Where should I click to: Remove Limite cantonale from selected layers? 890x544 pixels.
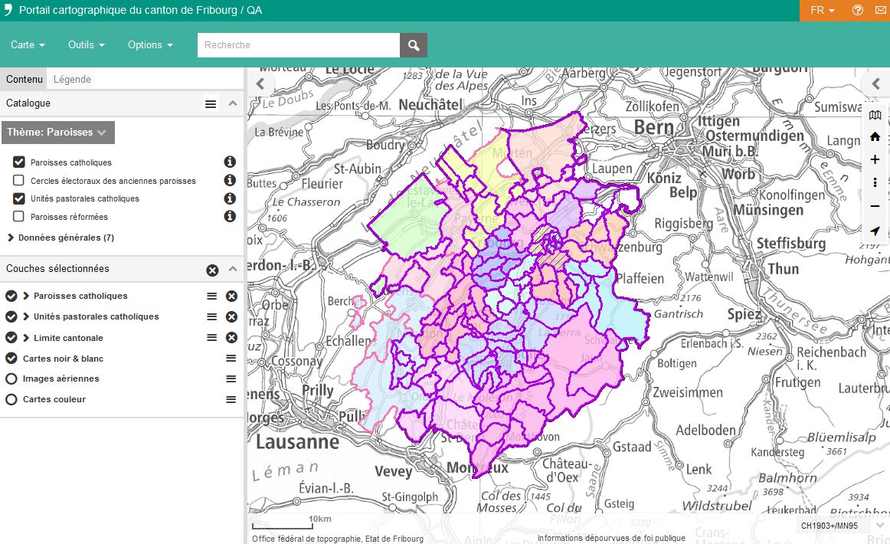(231, 338)
